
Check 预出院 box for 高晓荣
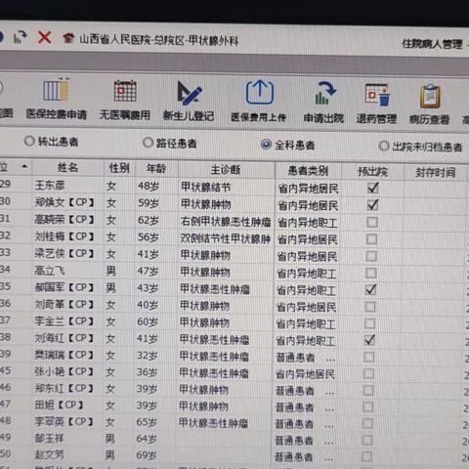point(372,222)
